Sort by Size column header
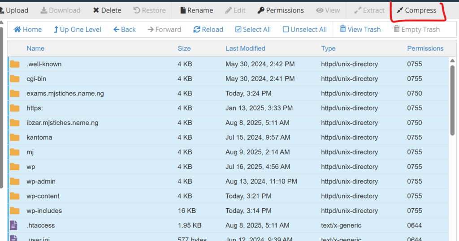459x241 pixels. pos(184,48)
